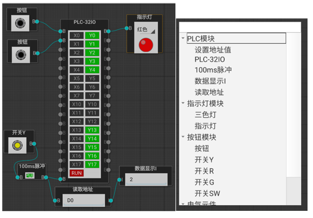Open the 红色 color dropdown on 指示灯
313x218 pixels.
tap(146, 30)
